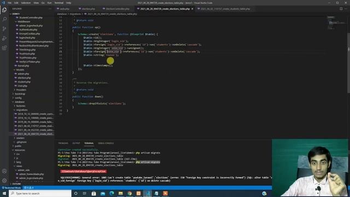350x197 pixels.
Task: Open the Accounts menu icon
Action: click(4, 171)
